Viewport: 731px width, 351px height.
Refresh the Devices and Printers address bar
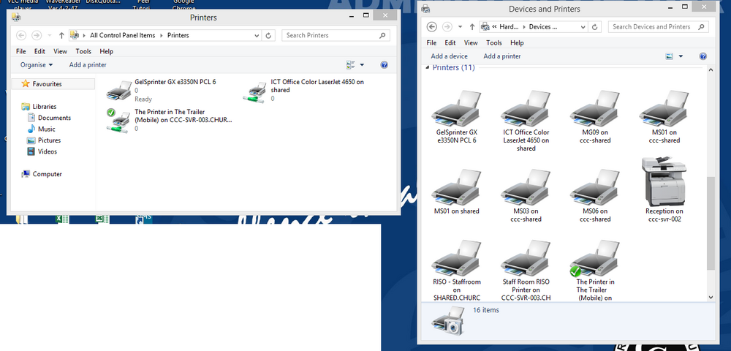[x=594, y=27]
